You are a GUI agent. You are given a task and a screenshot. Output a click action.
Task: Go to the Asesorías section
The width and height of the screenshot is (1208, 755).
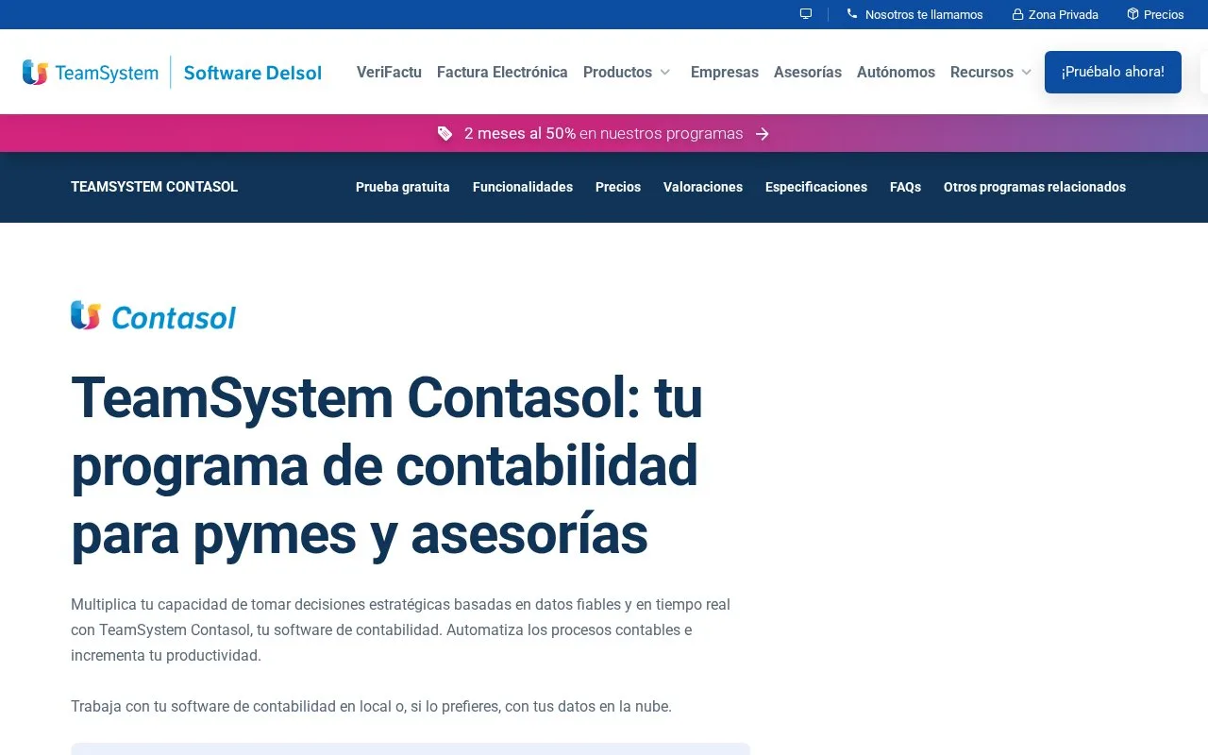click(808, 73)
